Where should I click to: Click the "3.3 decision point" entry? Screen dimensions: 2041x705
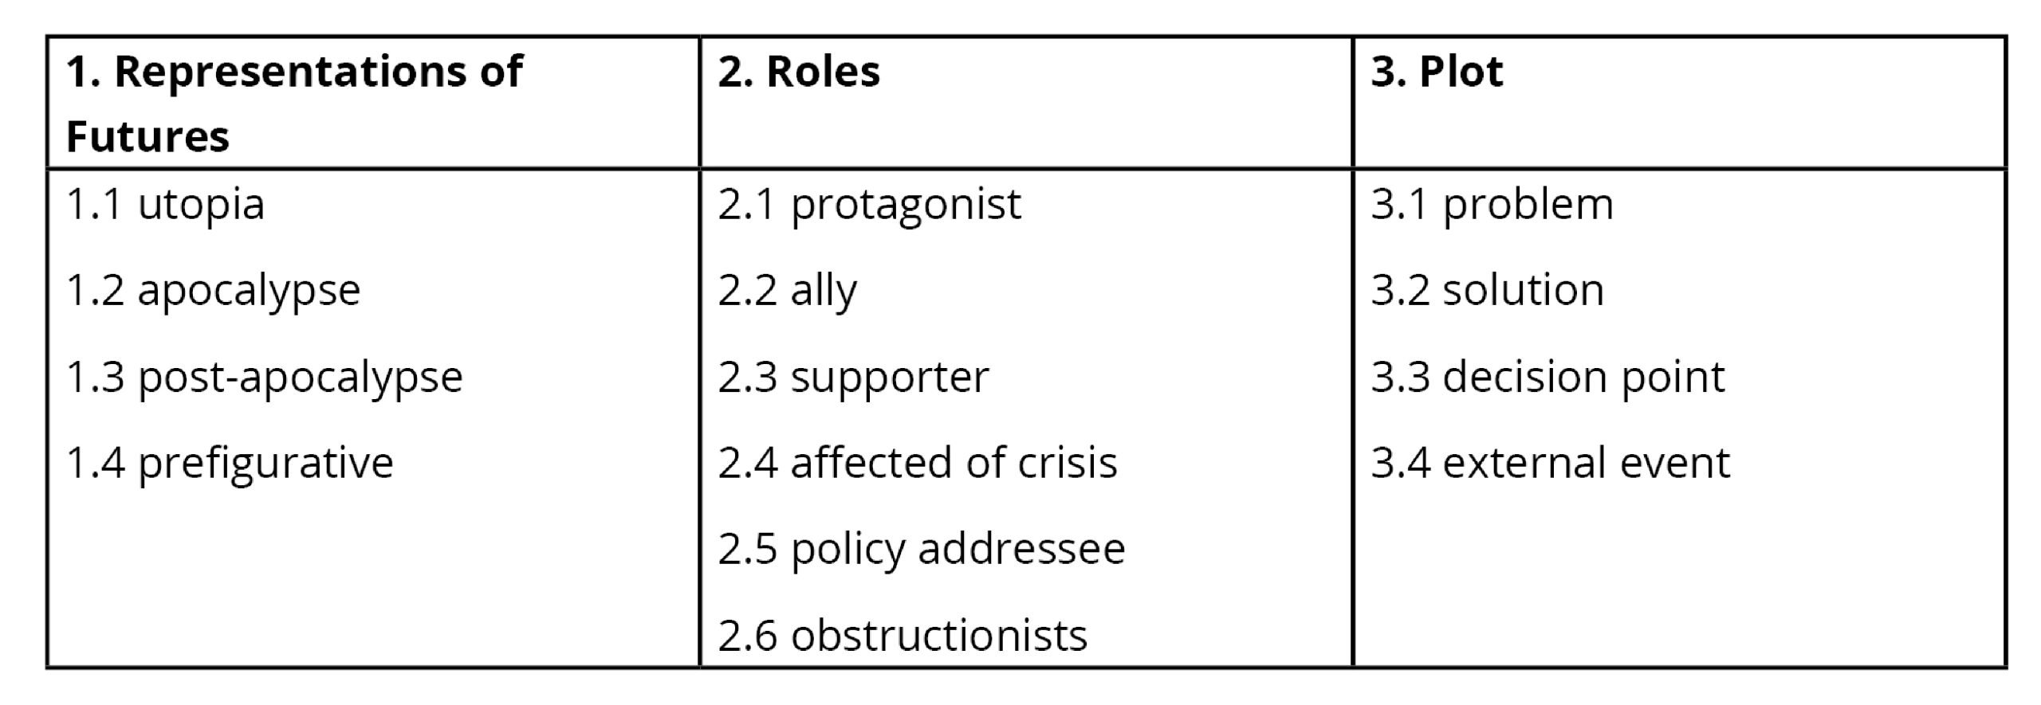click(1547, 377)
